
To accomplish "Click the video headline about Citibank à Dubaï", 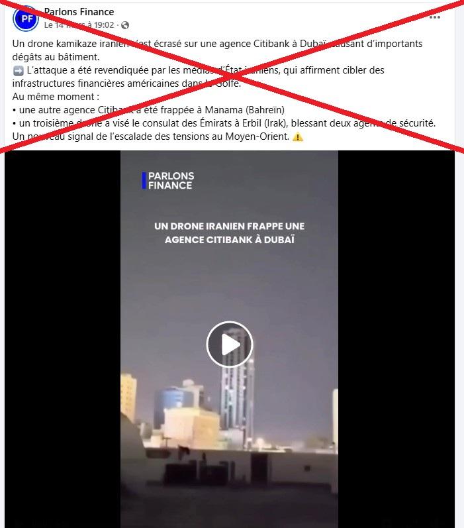I will point(230,233).
